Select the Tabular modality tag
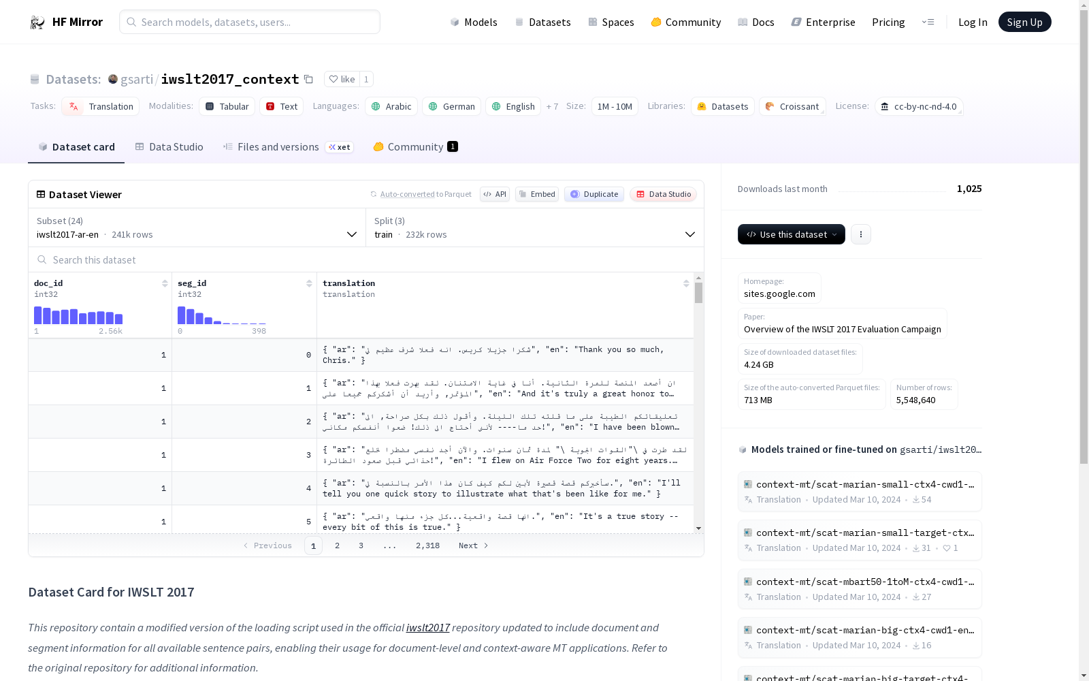 coord(227,106)
